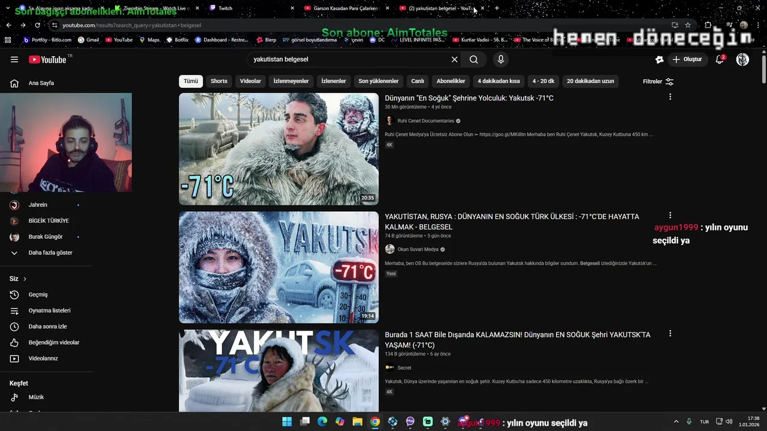This screenshot has height=431, width=767.
Task: Open options menu for the Secret channel video
Action: [670, 333]
